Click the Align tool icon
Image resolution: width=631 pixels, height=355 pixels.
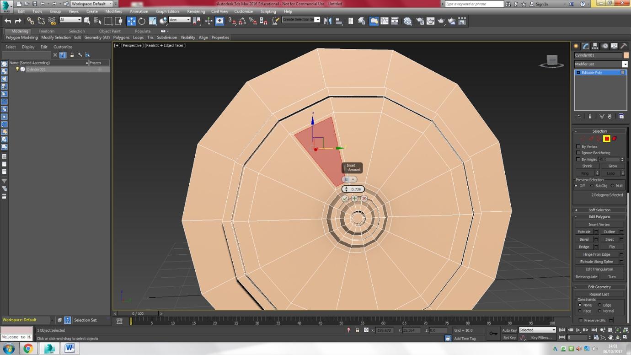point(339,21)
